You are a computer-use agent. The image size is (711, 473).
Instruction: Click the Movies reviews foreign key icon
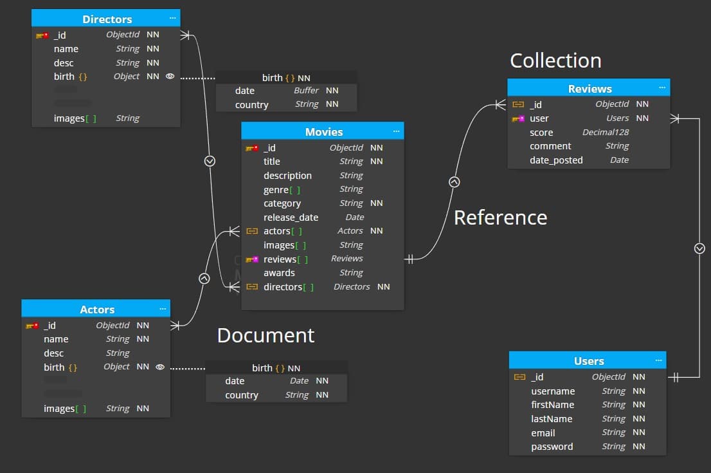click(x=251, y=259)
